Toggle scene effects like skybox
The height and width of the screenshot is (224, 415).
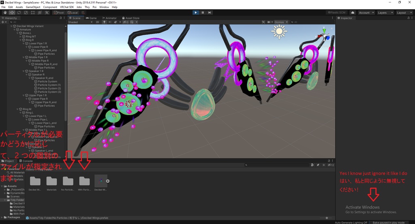pos(116,22)
